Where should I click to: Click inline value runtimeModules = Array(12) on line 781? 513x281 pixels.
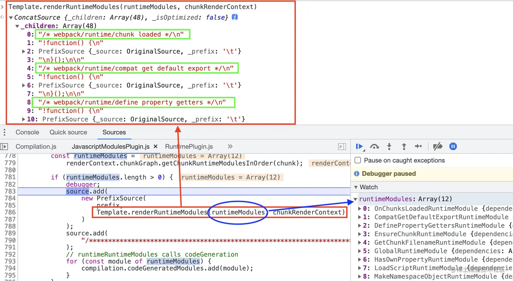(231, 177)
